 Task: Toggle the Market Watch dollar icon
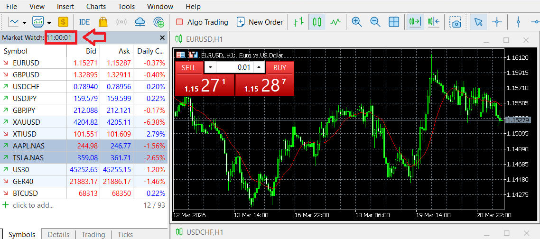coord(63,22)
